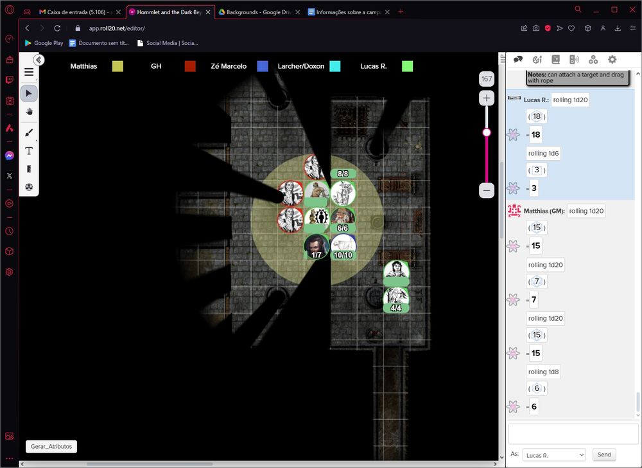Open the browser profile account icon
Image resolution: width=642 pixels, height=468 pixels.
[603, 28]
